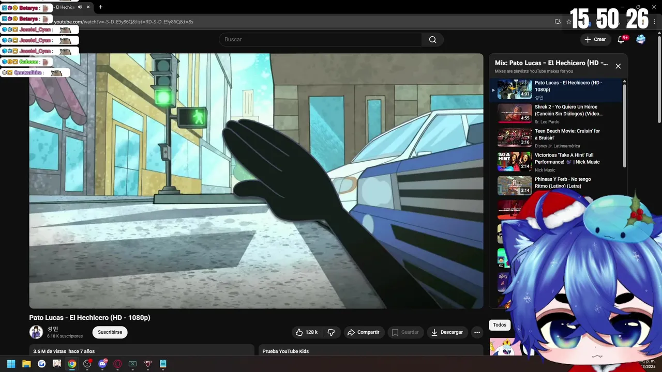Open the green X taskbar icon
Viewport: 662px width, 372px height.
pyautogui.click(x=133, y=364)
